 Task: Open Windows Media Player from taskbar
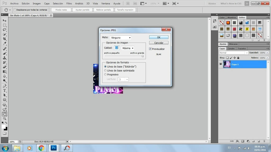(29, 148)
